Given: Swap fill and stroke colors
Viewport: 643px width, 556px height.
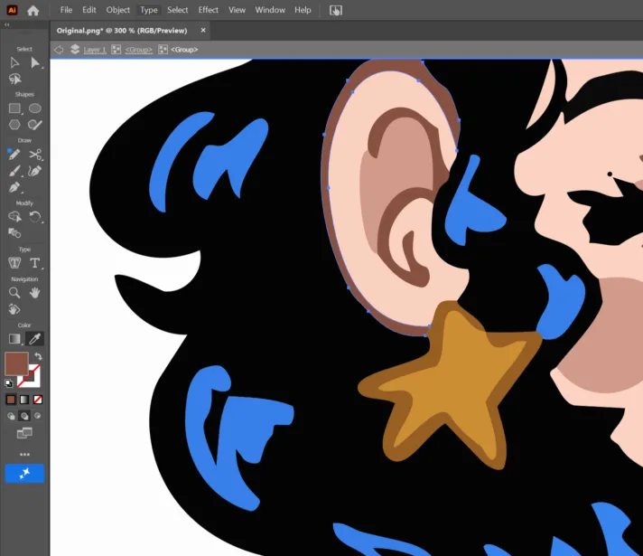Looking at the screenshot, I should point(38,356).
